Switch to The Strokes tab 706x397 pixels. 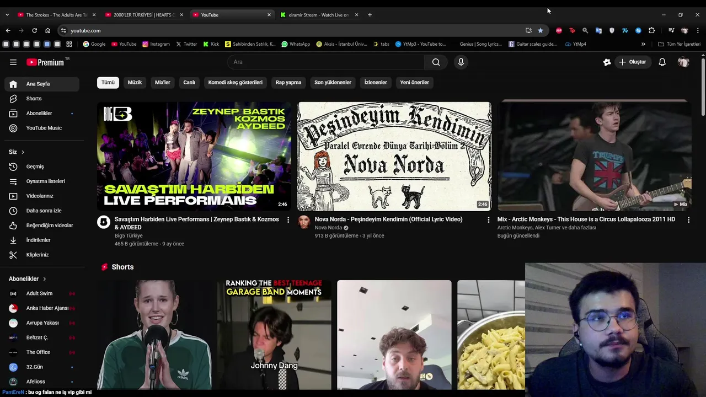(57, 15)
